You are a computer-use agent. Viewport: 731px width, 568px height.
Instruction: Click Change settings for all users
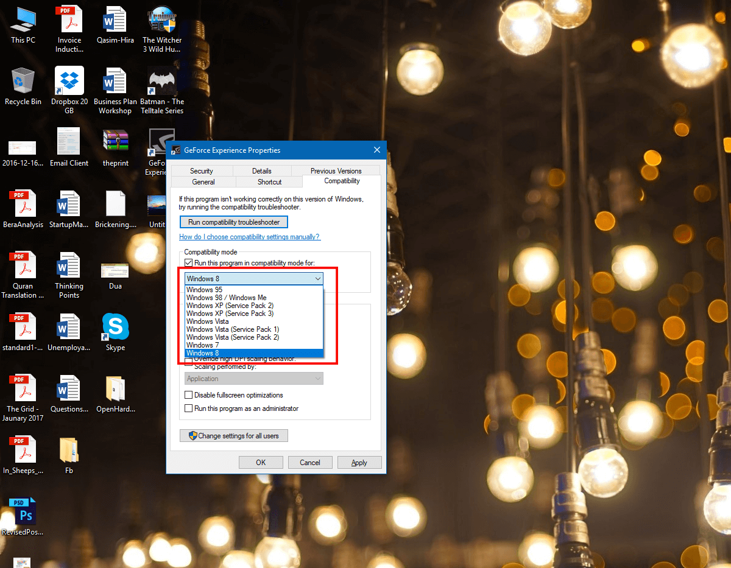[x=233, y=436]
